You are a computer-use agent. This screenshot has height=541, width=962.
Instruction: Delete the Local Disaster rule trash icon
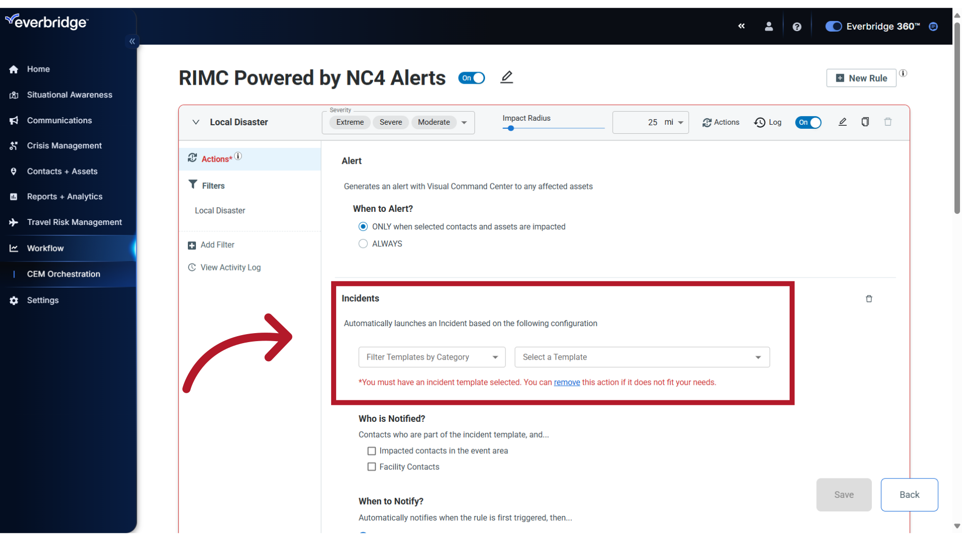888,122
